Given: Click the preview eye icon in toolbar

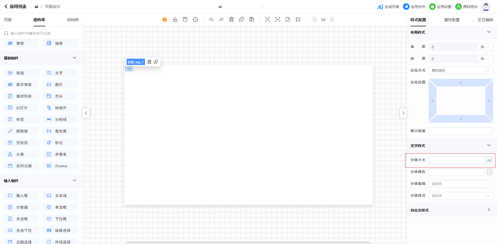Looking at the screenshot, I should pyautogui.click(x=267, y=20).
